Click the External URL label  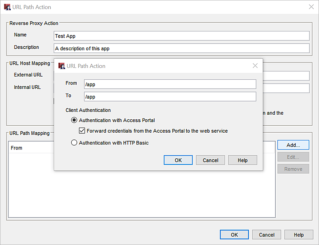coord(28,75)
